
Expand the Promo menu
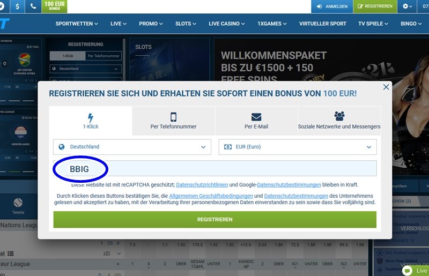[151, 24]
